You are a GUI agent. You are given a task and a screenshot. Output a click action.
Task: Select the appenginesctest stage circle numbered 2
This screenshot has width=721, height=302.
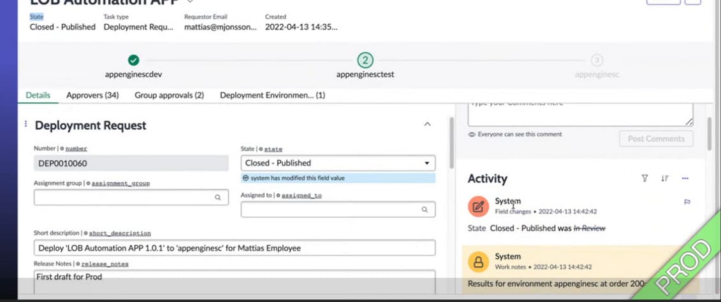point(365,60)
